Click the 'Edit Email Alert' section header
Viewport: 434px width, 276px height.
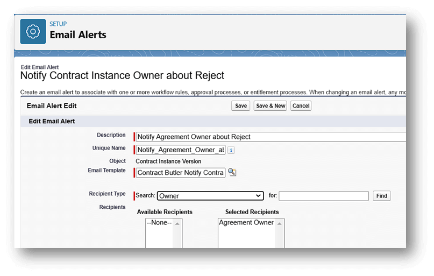52,121
